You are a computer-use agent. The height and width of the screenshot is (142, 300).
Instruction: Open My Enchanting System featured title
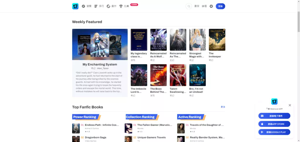tap(100, 64)
